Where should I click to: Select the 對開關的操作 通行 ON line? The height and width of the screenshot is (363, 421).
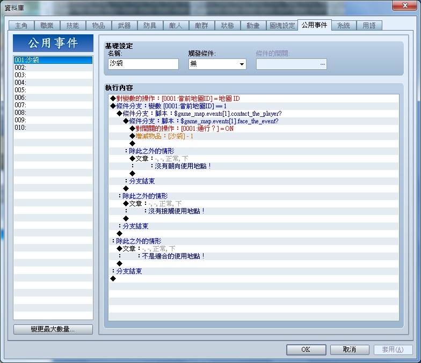pos(253,129)
